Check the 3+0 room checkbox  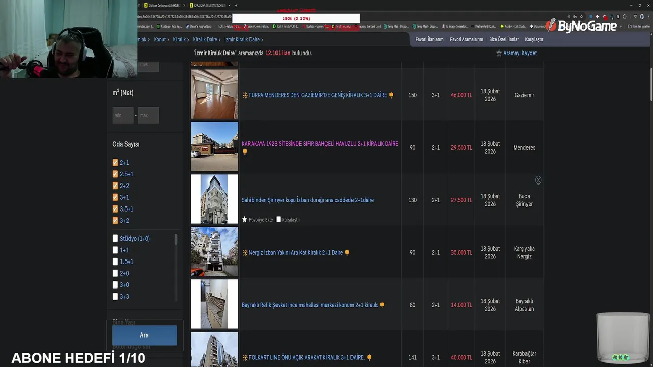(x=115, y=285)
